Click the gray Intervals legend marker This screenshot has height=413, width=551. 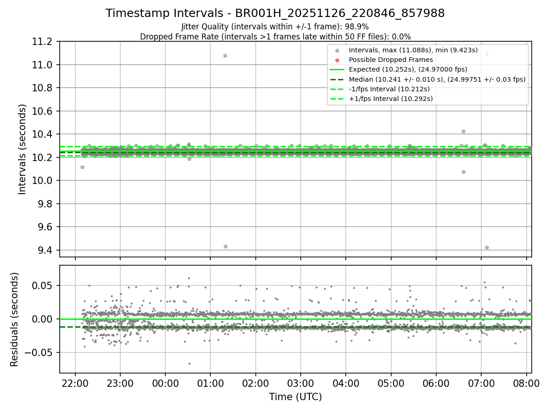(x=337, y=50)
